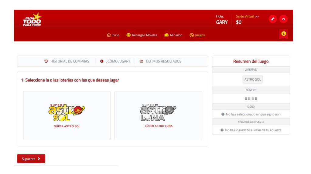
Task: Click the history icon beside Historial de Compras
Action: click(x=46, y=61)
